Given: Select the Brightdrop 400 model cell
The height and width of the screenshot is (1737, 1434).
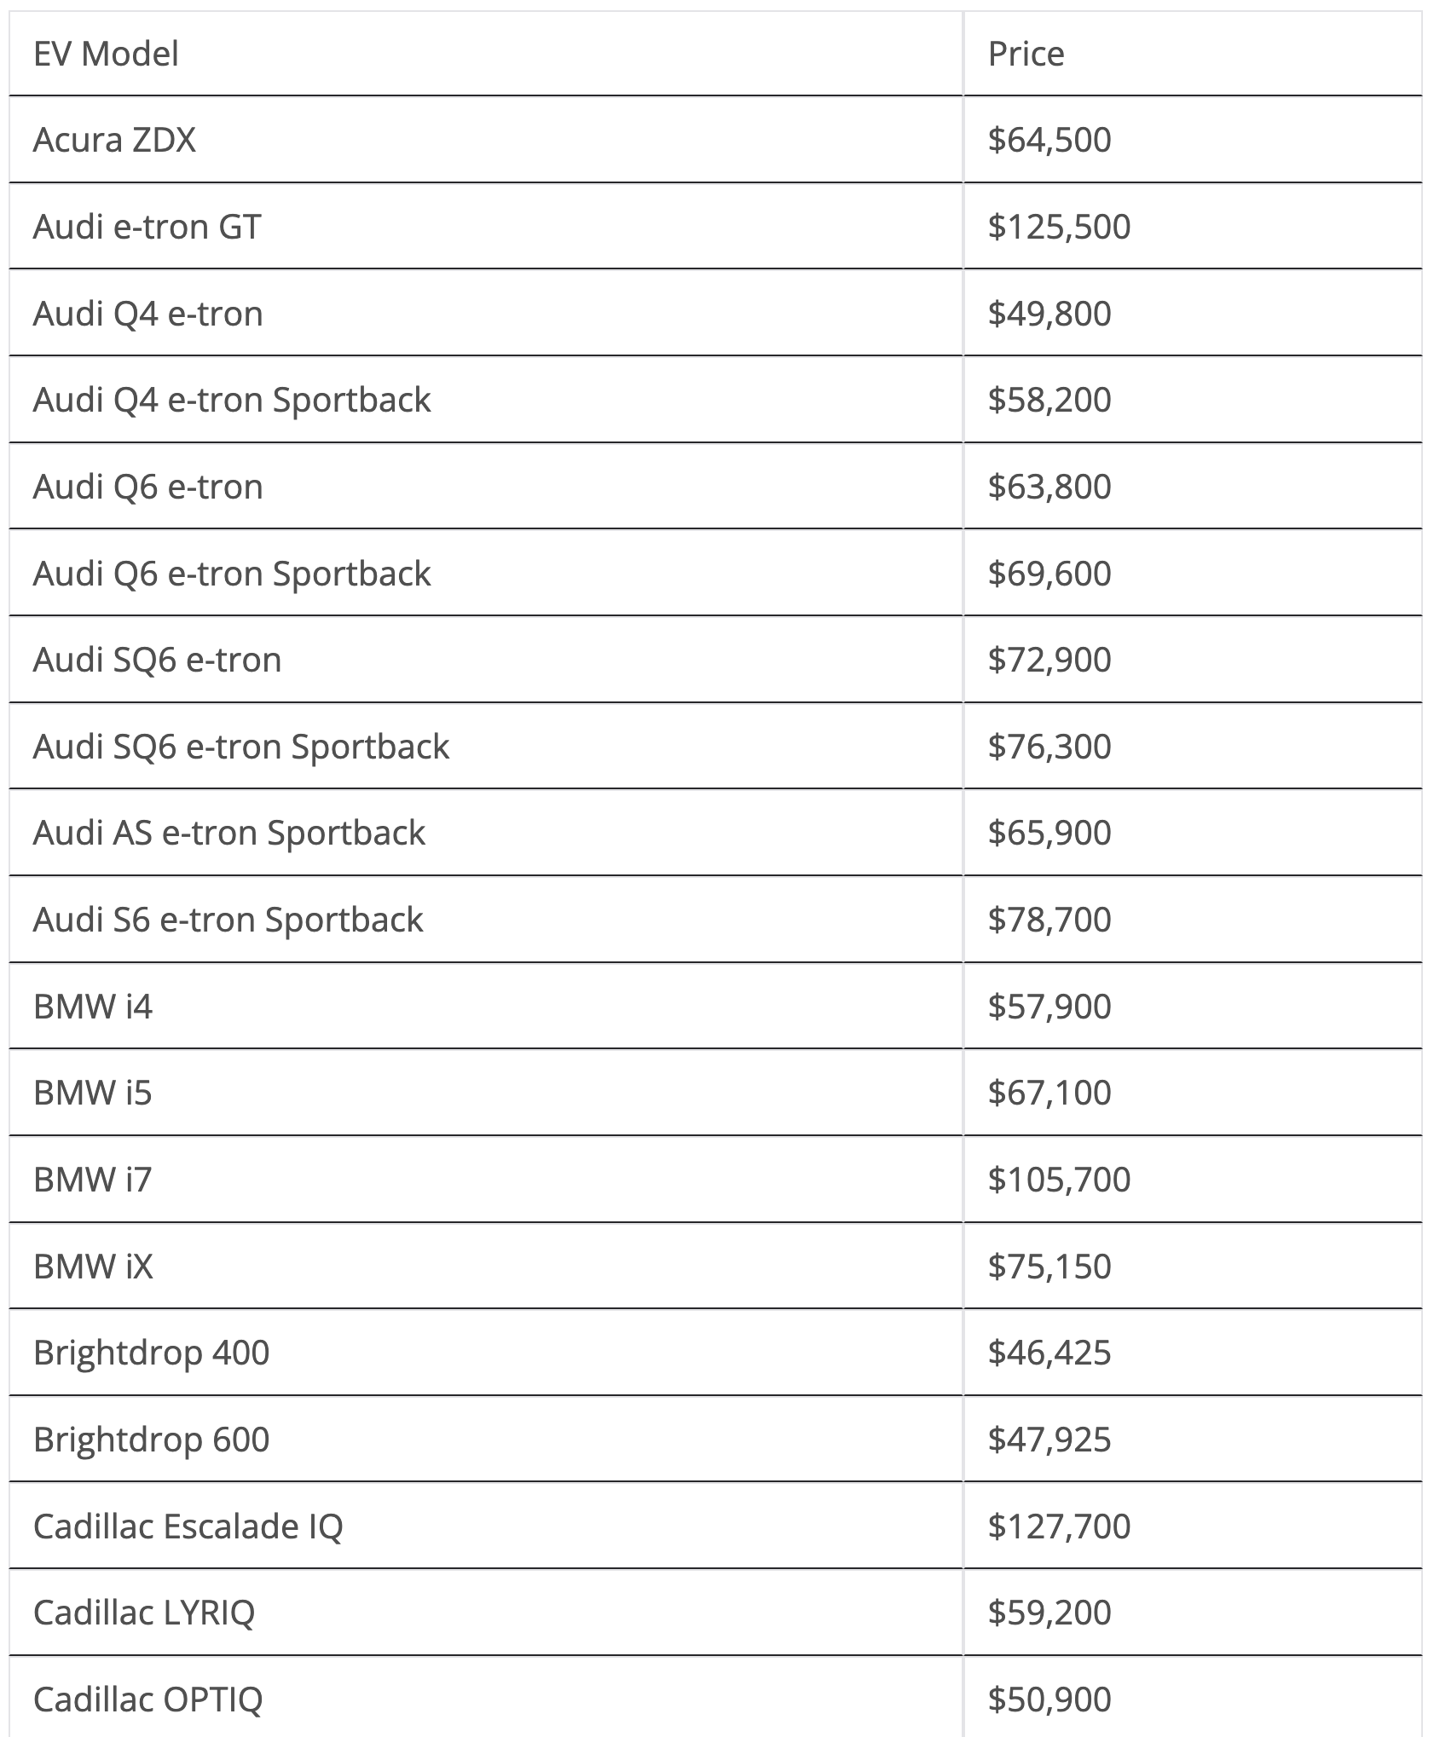Looking at the screenshot, I should click(151, 1353).
